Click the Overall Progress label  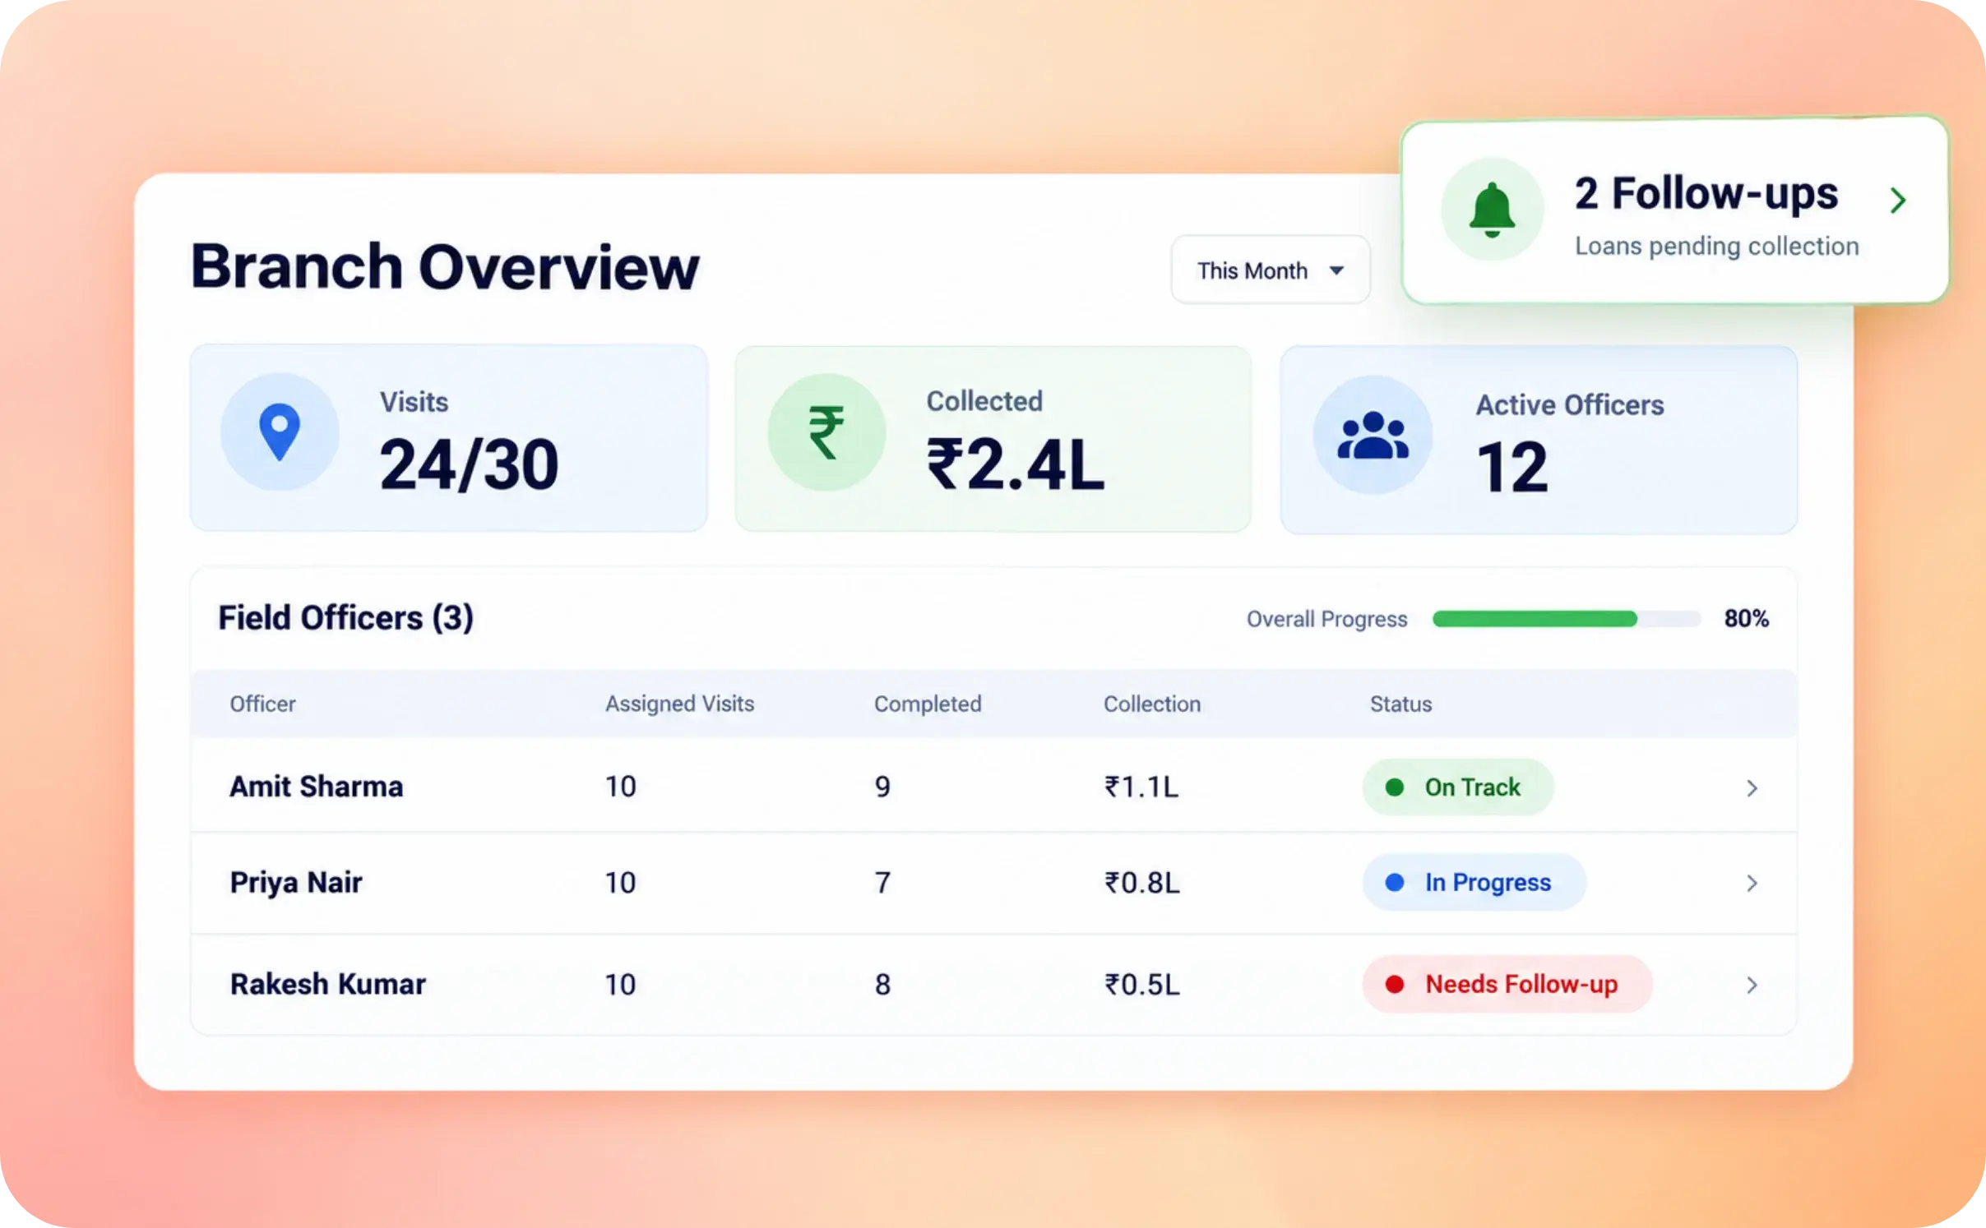coord(1326,619)
